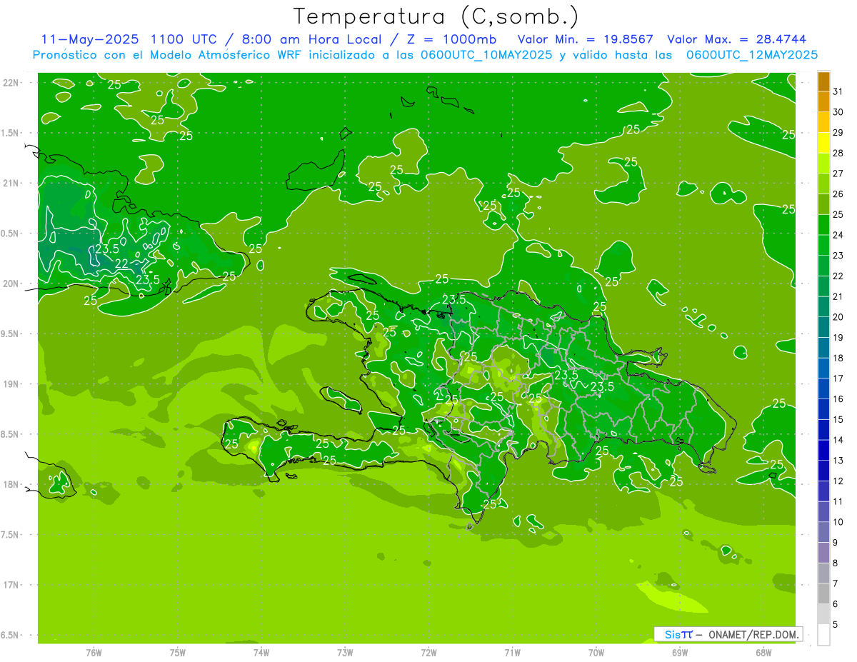Click the 'Temperatura (C,somb.)' map title
Image resolution: width=857 pixels, height=662 pixels.
pos(436,16)
